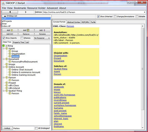This screenshot has height=132, width=148.
Task: Click the class icon beside Online E-commerce Account
Action: [10, 72]
